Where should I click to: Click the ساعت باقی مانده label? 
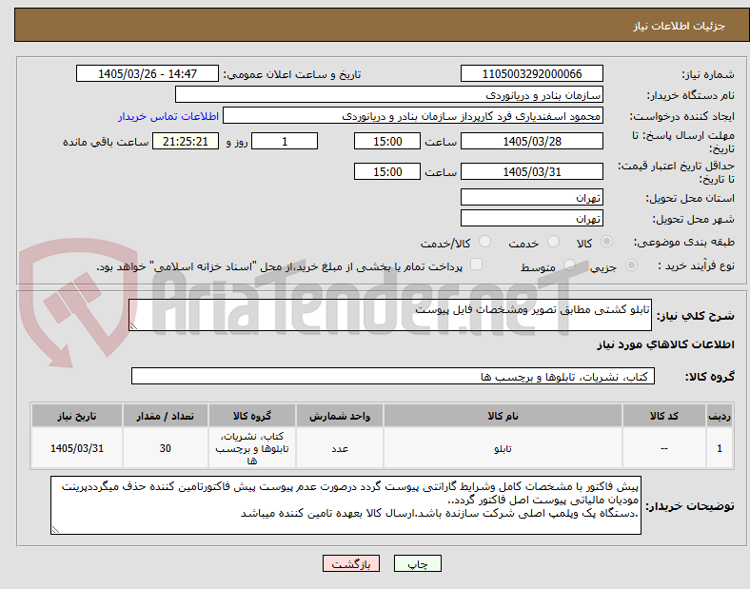point(106,142)
